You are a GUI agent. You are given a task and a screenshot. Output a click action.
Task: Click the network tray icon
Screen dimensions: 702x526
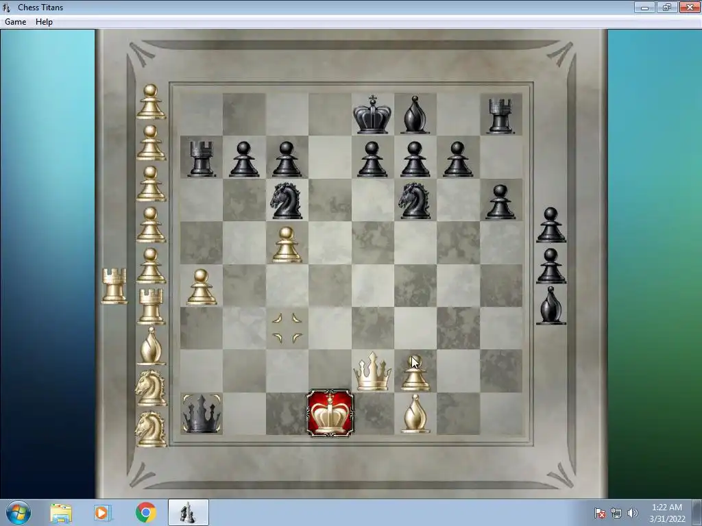pos(616,513)
